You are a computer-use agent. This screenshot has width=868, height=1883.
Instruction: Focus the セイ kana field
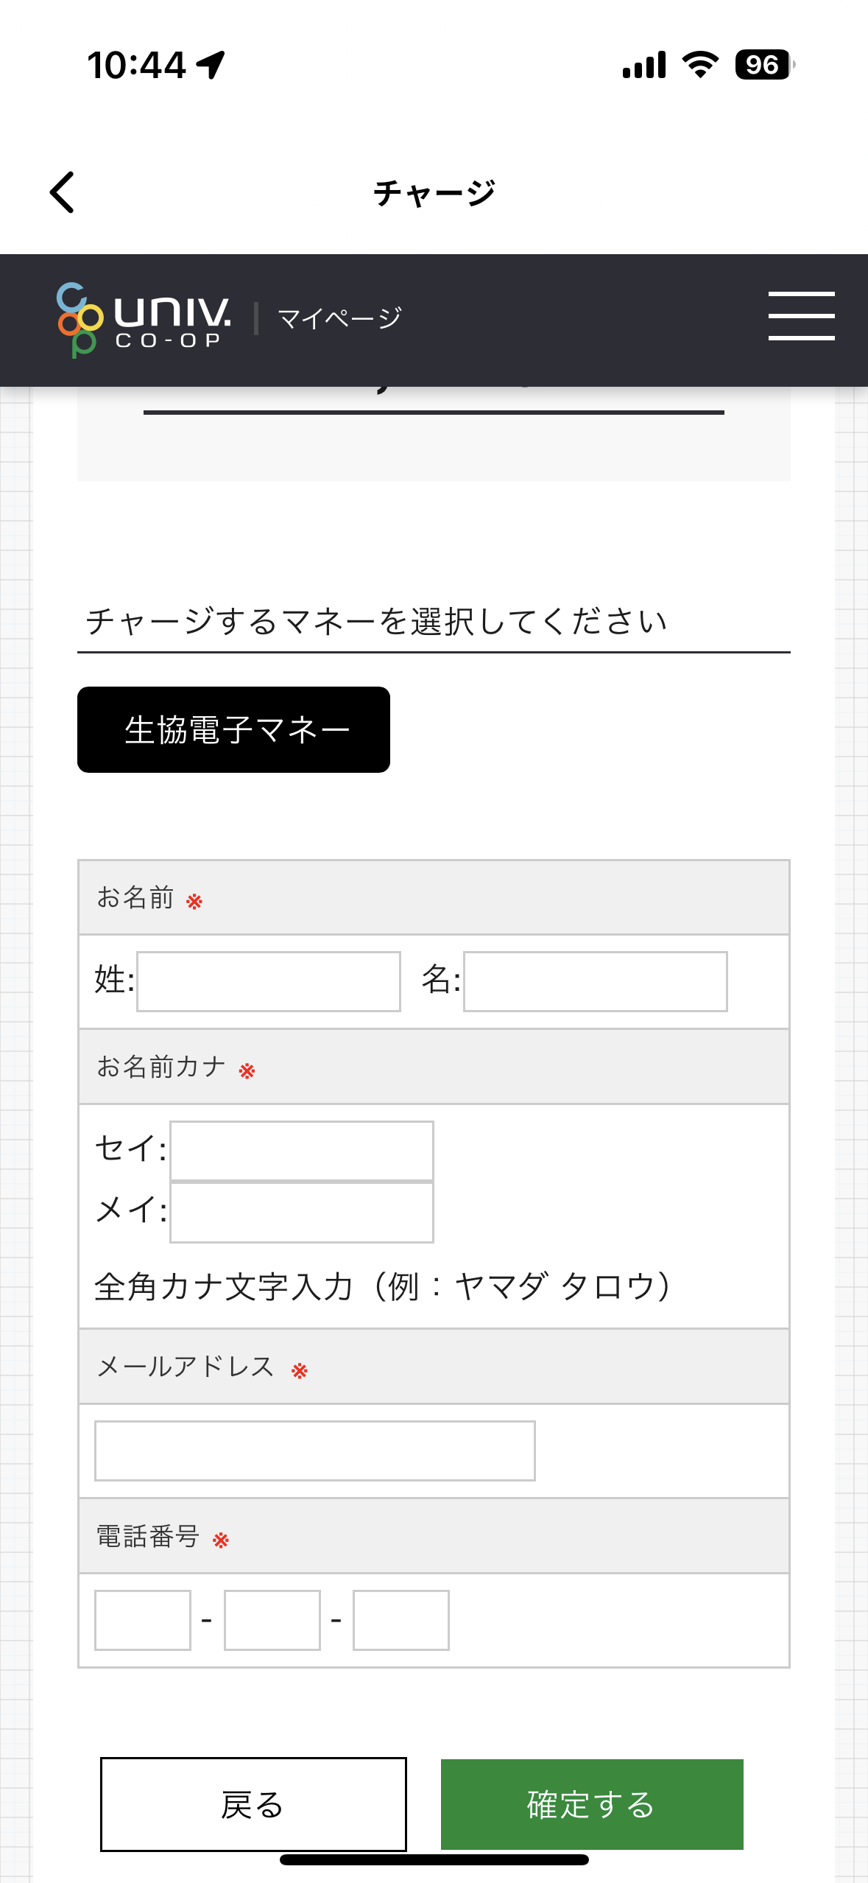point(302,1151)
